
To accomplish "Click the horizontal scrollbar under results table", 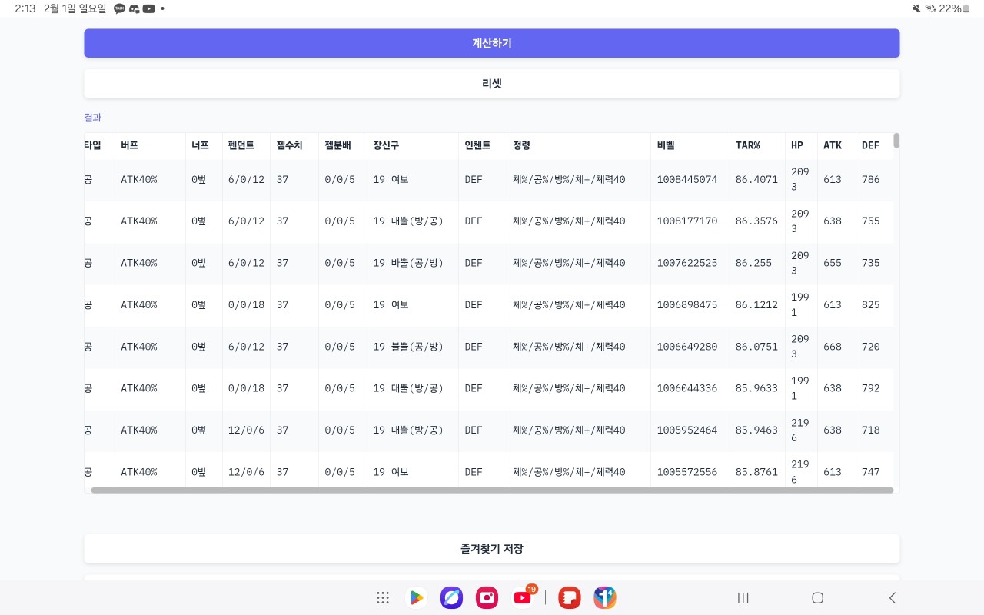I will [492, 490].
